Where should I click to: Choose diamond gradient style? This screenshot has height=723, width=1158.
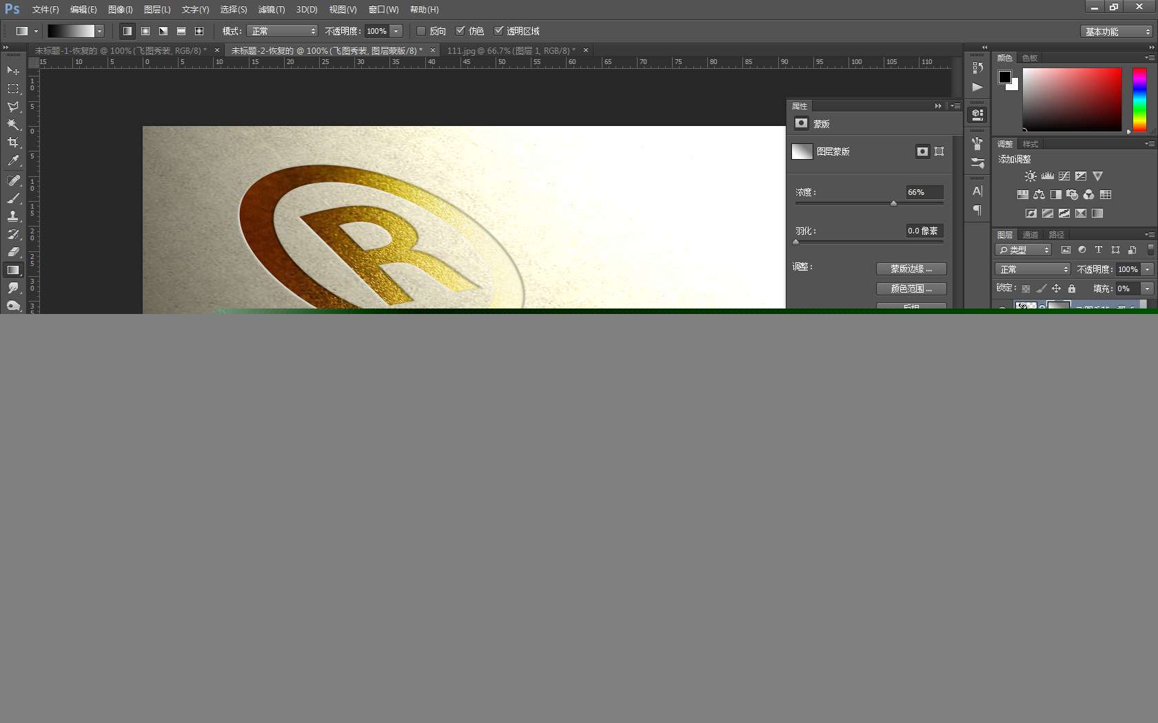pyautogui.click(x=199, y=31)
